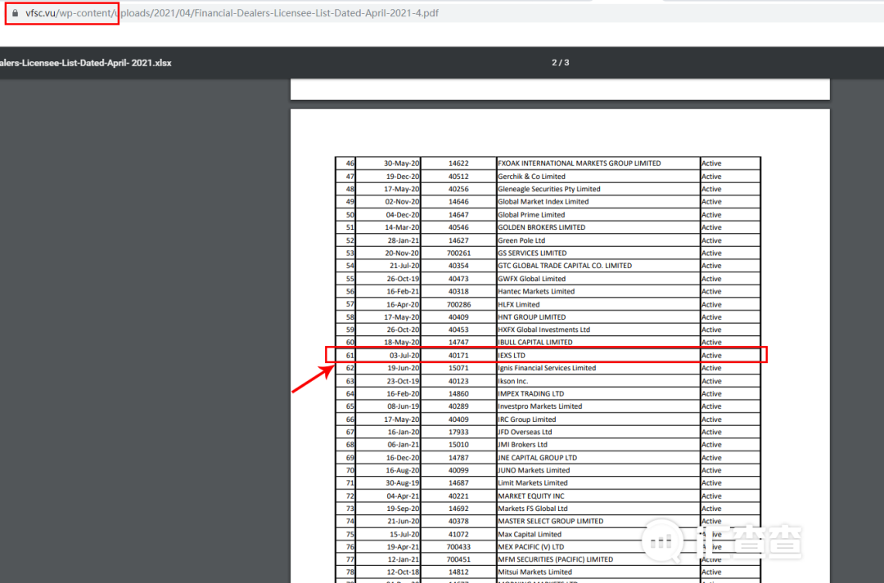This screenshot has width=884, height=583.
Task: Click license number 700433
Action: pyautogui.click(x=458, y=547)
